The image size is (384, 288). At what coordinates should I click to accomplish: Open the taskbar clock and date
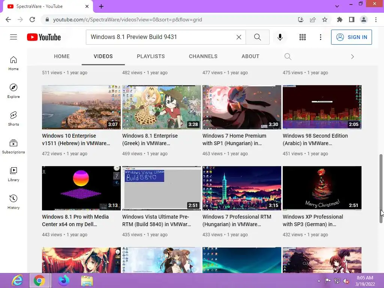click(365, 281)
